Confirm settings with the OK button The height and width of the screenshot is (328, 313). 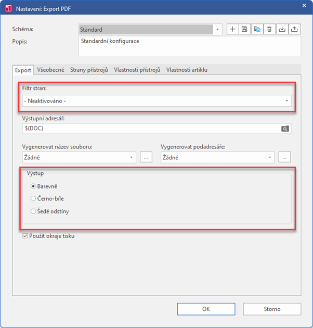[x=206, y=309]
